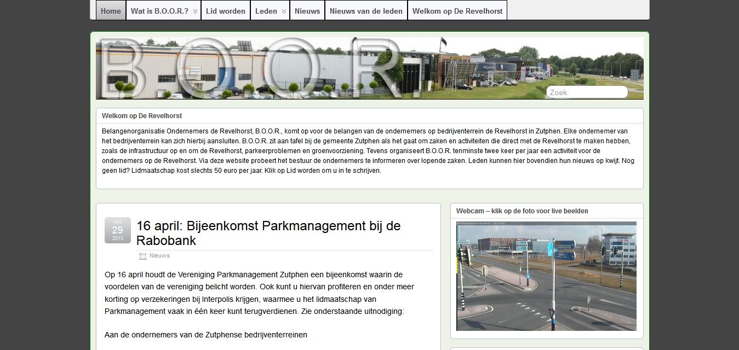Open 'Welkom op De Revelhorst' navigation tab

(457, 11)
